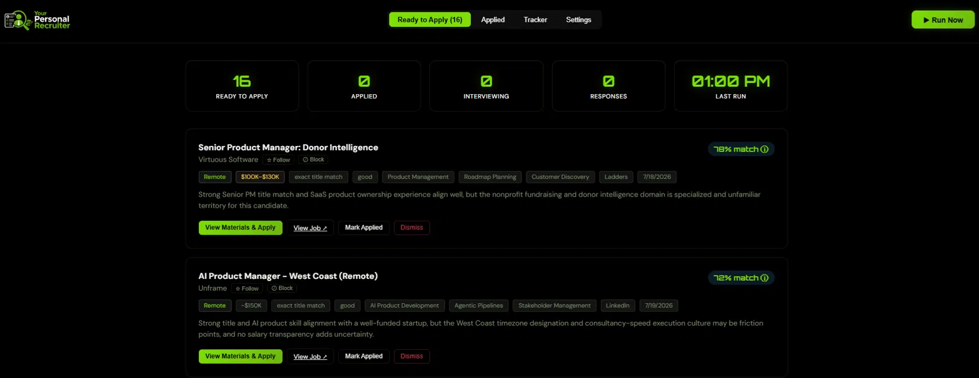Follow Unframe company
Screen dimensions: 979x378
tap(247, 289)
